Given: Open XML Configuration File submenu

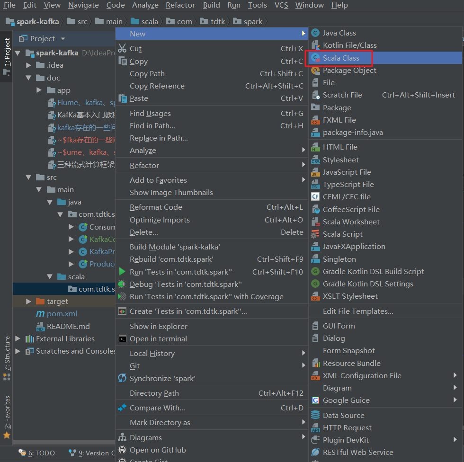Looking at the screenshot, I should (x=386, y=376).
